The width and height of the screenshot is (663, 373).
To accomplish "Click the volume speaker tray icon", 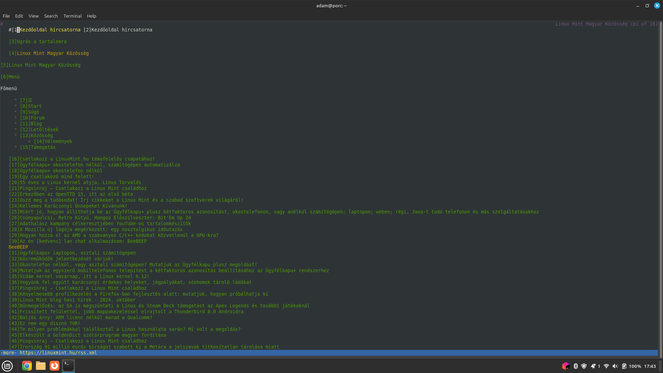I will coord(615,366).
